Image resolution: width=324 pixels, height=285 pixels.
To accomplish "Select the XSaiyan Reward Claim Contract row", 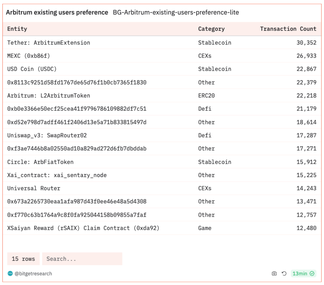I will point(83,228).
